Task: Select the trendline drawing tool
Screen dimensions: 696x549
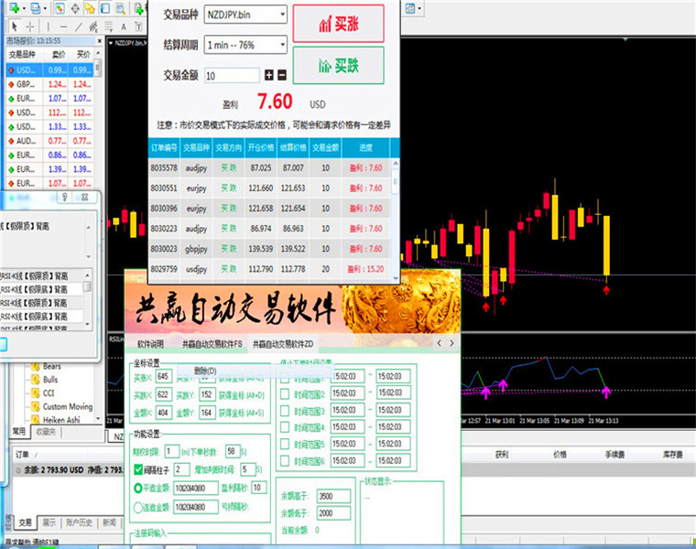Action: pos(79,27)
